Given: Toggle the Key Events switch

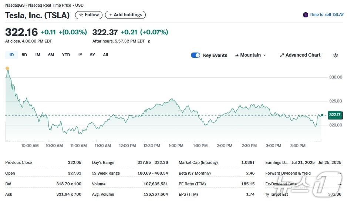Looking at the screenshot, I should pos(195,55).
